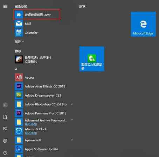159x157 pixels.
Task: Click the Dreamweaver Dw icon
Action: point(19,95)
